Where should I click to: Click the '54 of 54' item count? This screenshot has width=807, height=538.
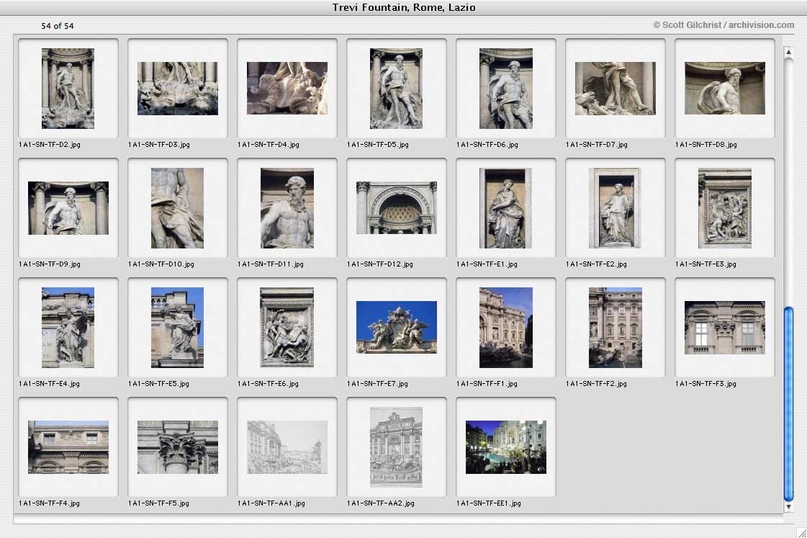click(x=57, y=26)
